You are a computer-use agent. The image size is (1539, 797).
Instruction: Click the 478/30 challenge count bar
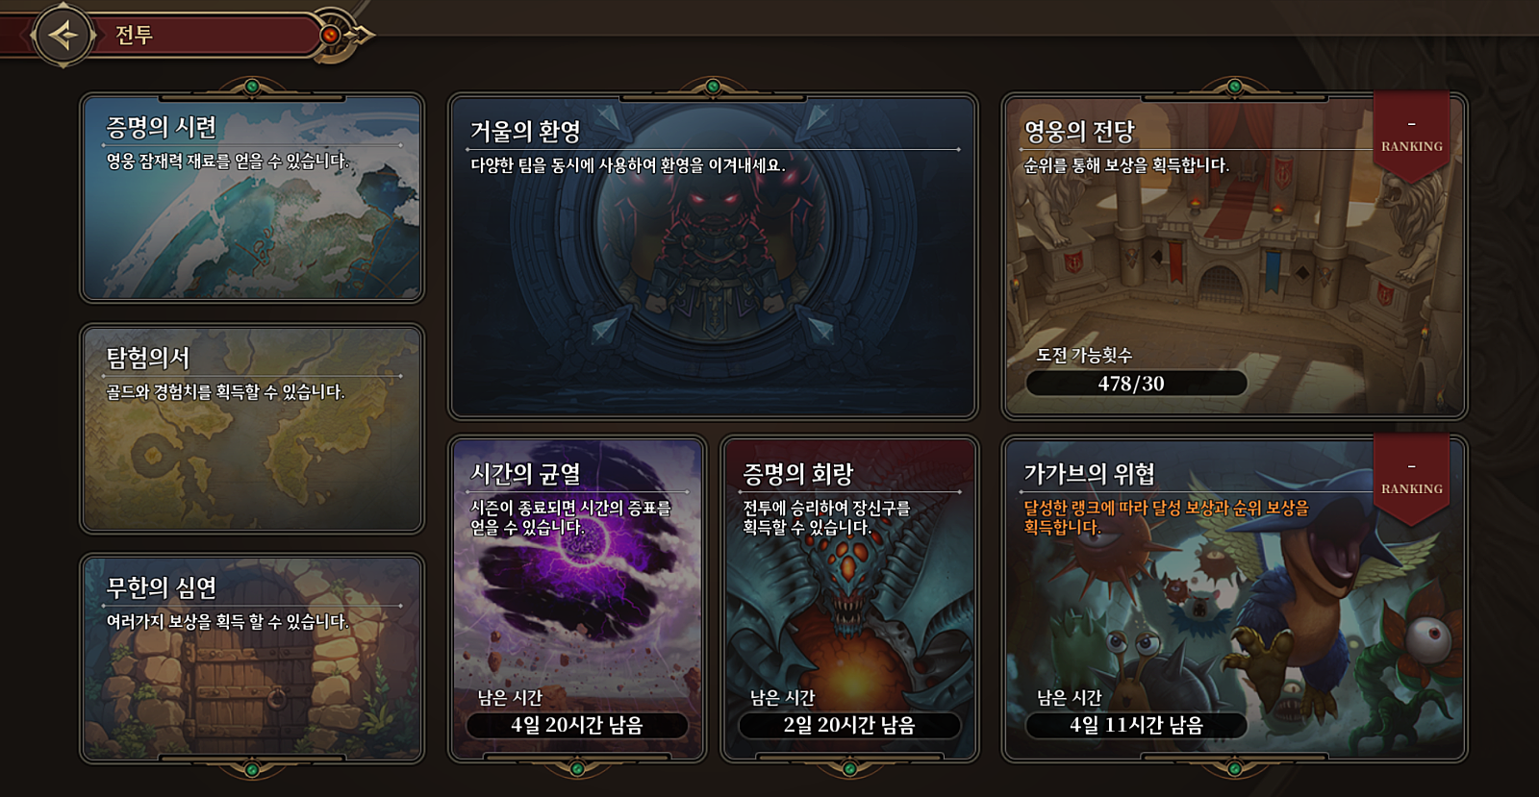pyautogui.click(x=1136, y=384)
